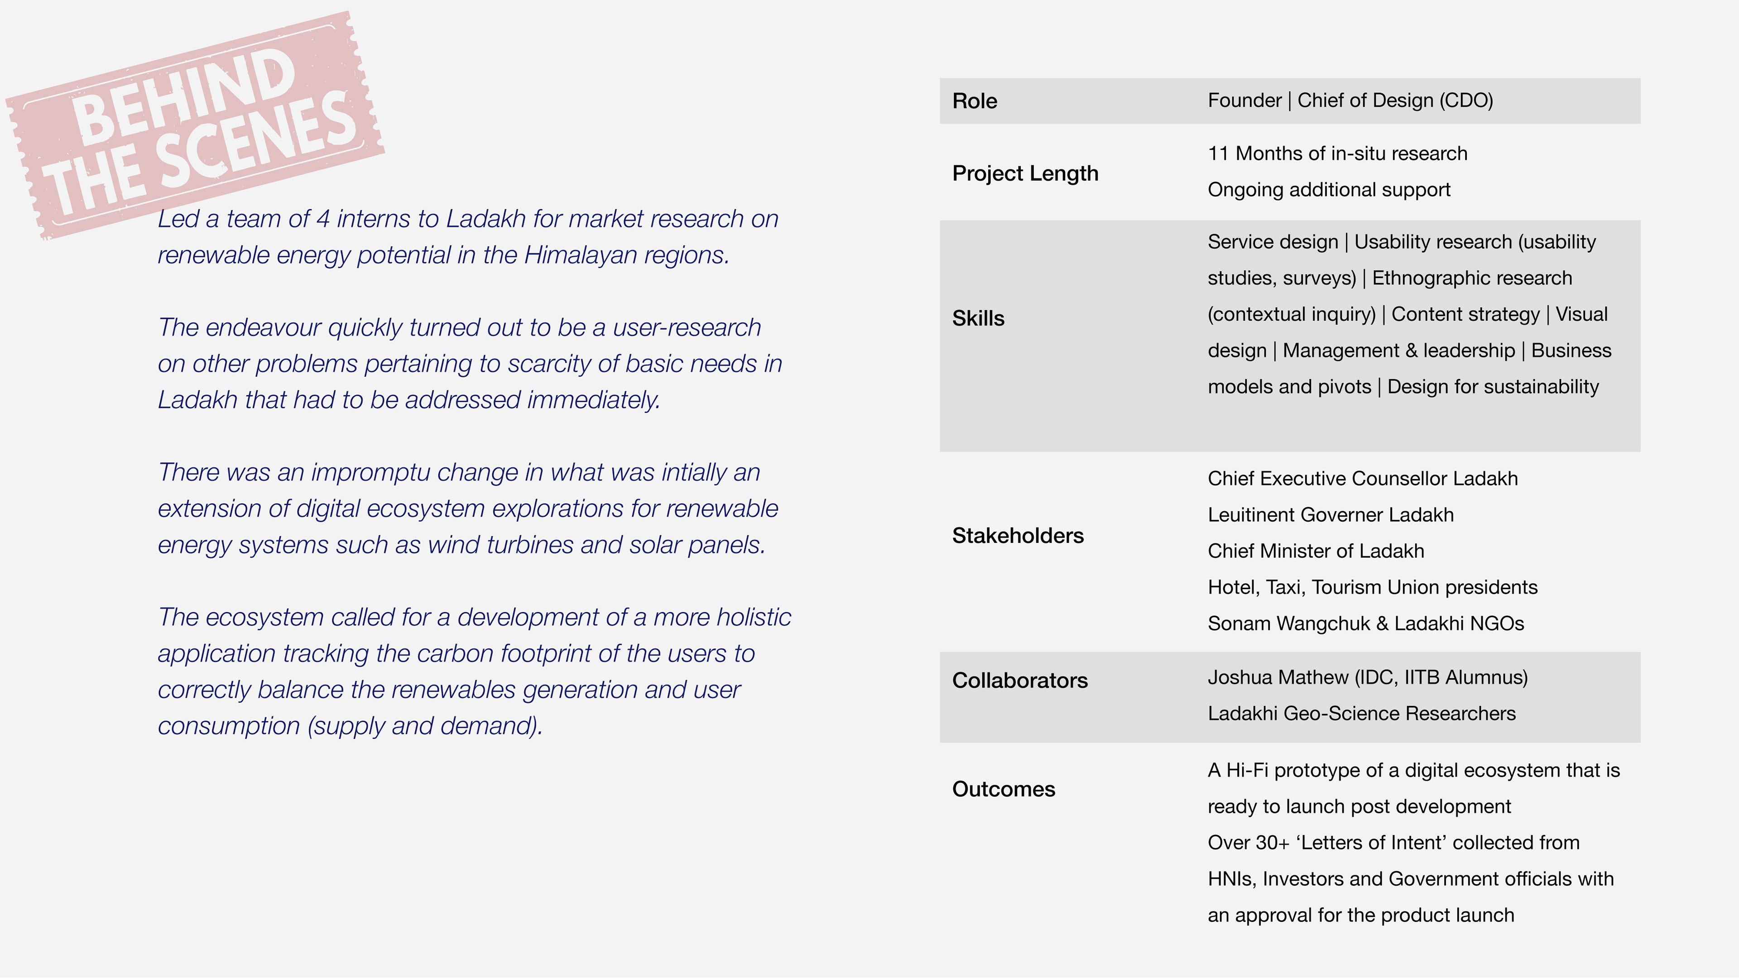Click the Collaborators row label
1739x978 pixels.
1019,681
